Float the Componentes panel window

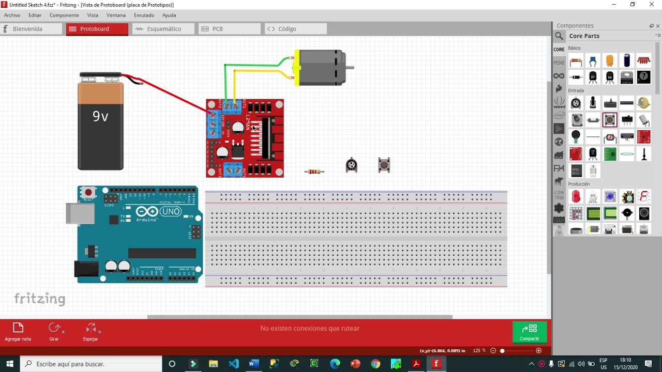(x=652, y=26)
